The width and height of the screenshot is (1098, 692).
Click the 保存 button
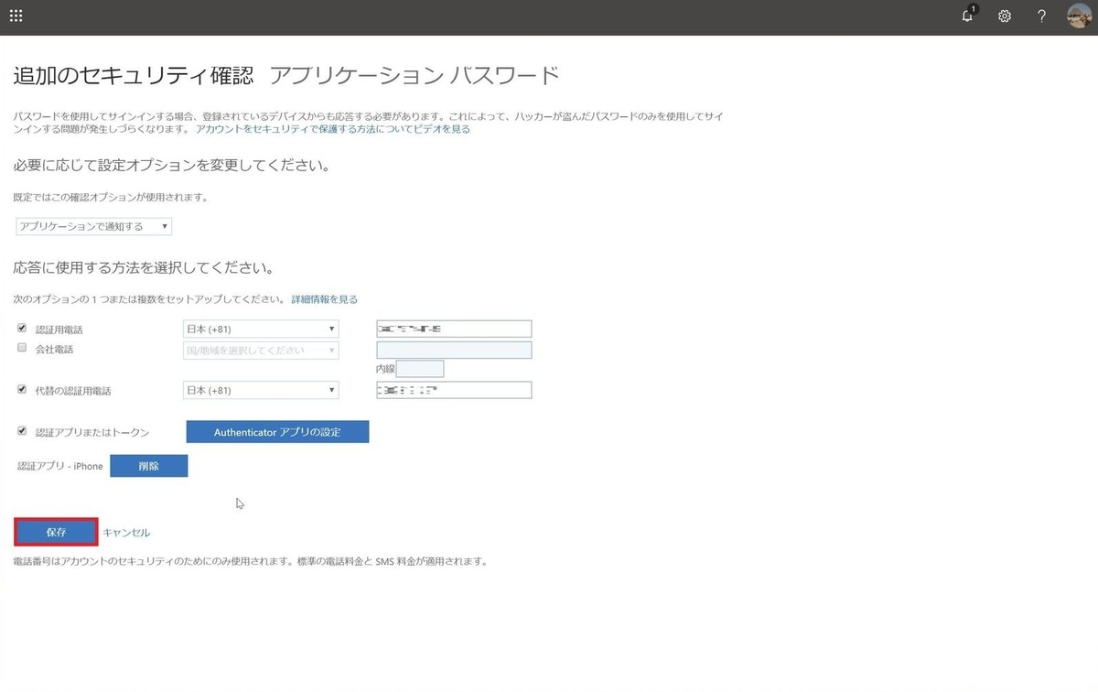pos(55,532)
